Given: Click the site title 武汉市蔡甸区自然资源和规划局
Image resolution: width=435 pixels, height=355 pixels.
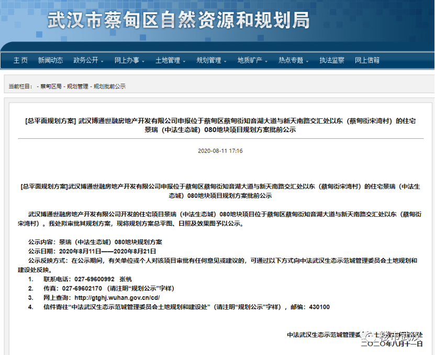Looking at the screenshot, I should 179,20.
